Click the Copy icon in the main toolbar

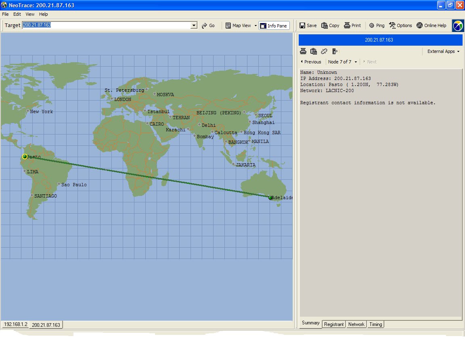tap(330, 25)
